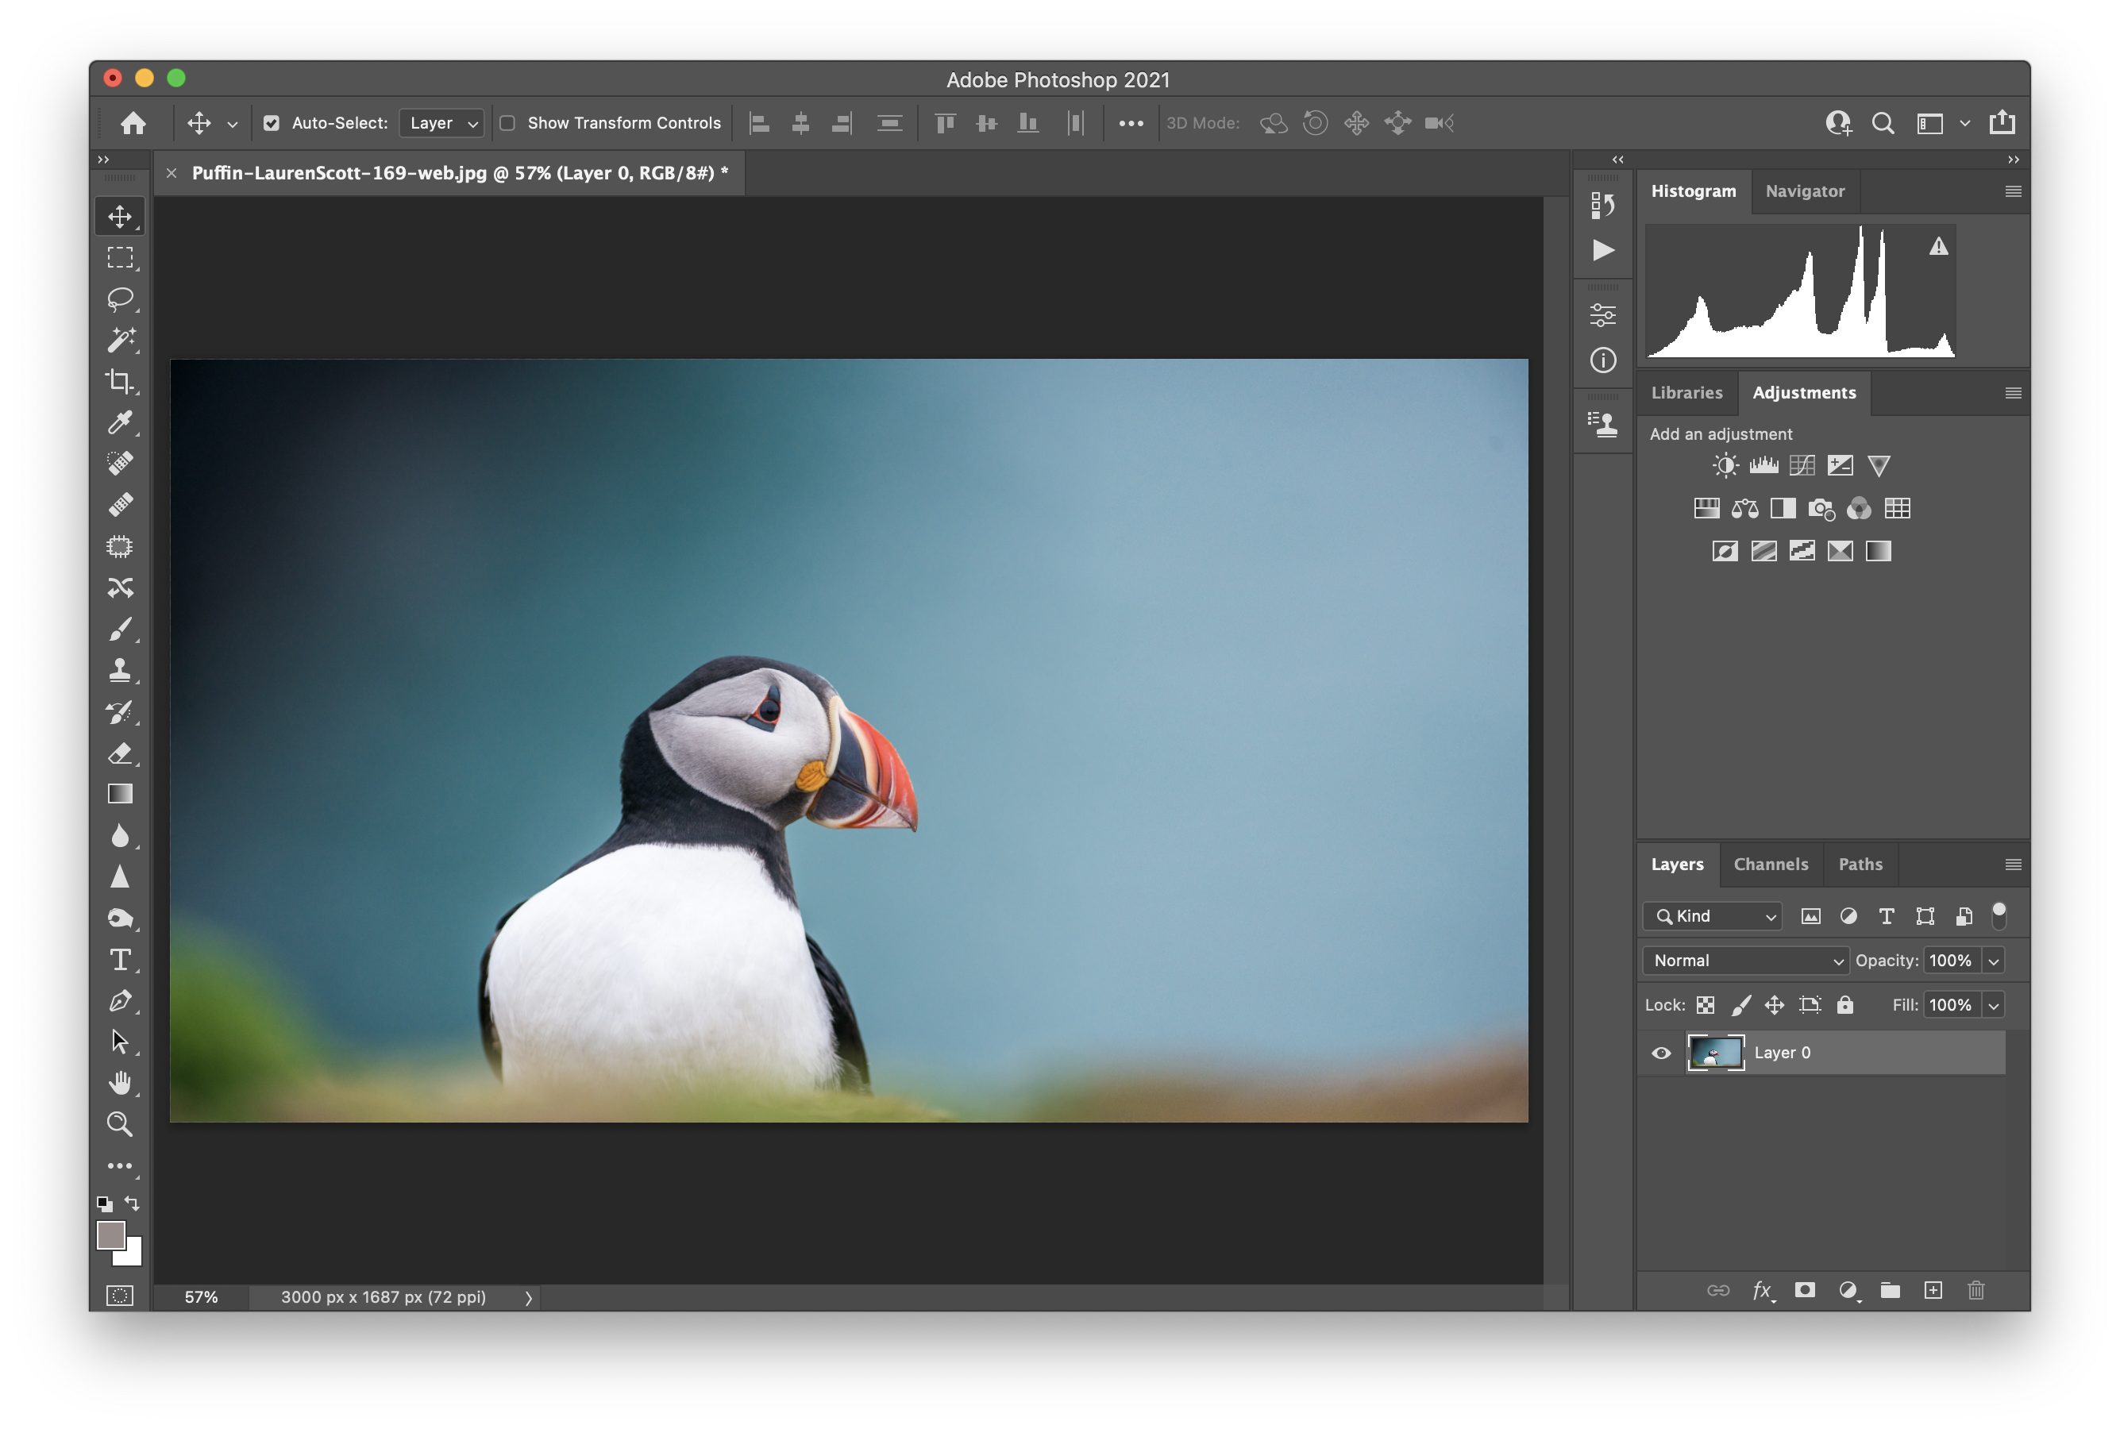The width and height of the screenshot is (2120, 1429).
Task: Click the Home button
Action: click(134, 123)
